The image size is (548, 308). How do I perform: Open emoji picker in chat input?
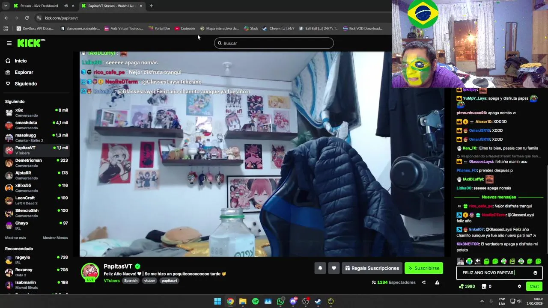(x=535, y=272)
